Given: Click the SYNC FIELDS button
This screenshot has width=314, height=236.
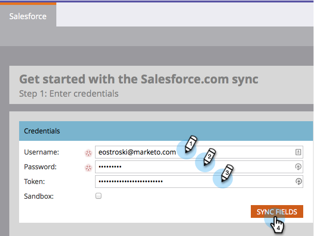Looking at the screenshot, I should coord(277,211).
